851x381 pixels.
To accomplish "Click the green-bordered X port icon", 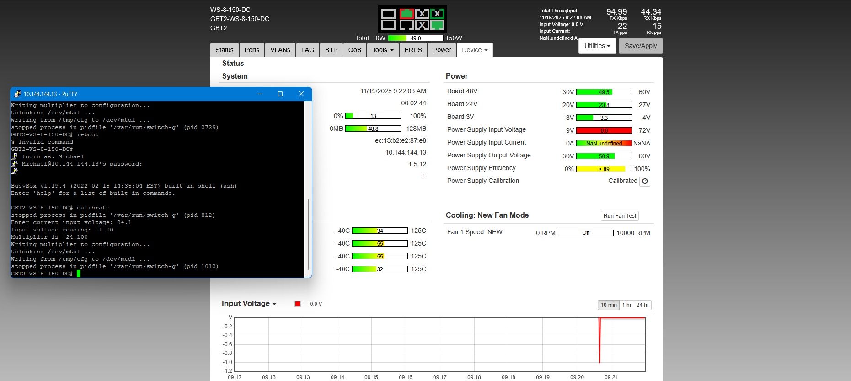I will click(x=437, y=14).
